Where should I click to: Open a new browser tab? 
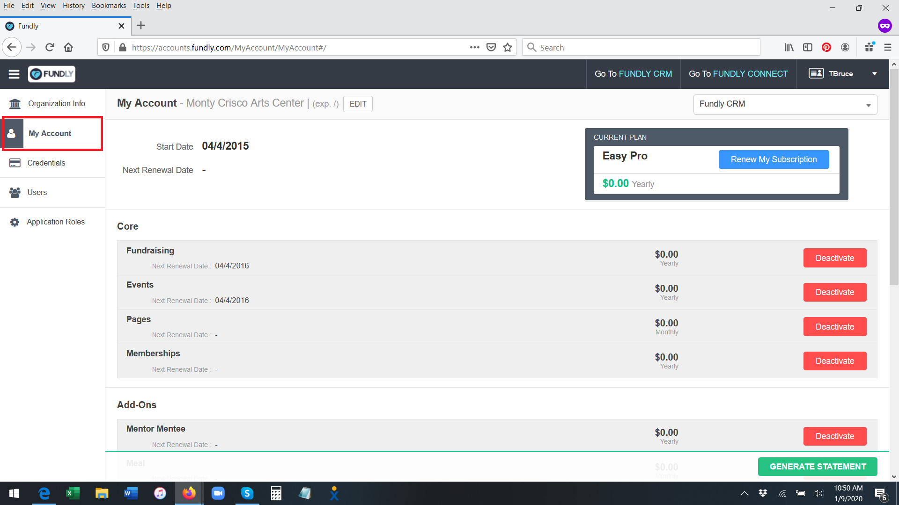tap(141, 26)
